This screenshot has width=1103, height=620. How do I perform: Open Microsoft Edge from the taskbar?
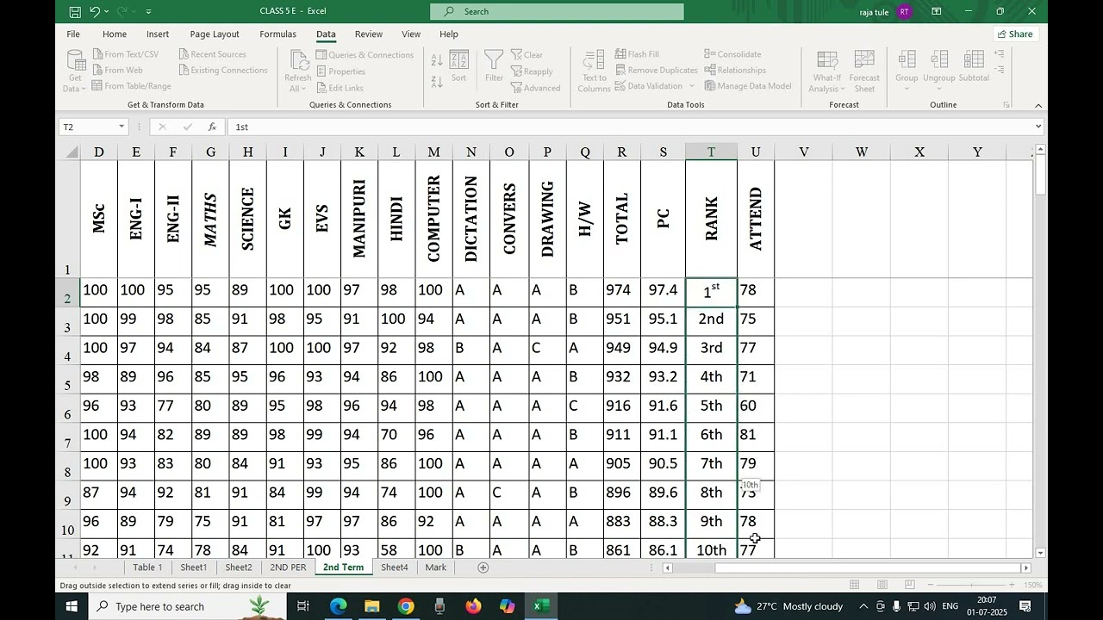(x=339, y=606)
